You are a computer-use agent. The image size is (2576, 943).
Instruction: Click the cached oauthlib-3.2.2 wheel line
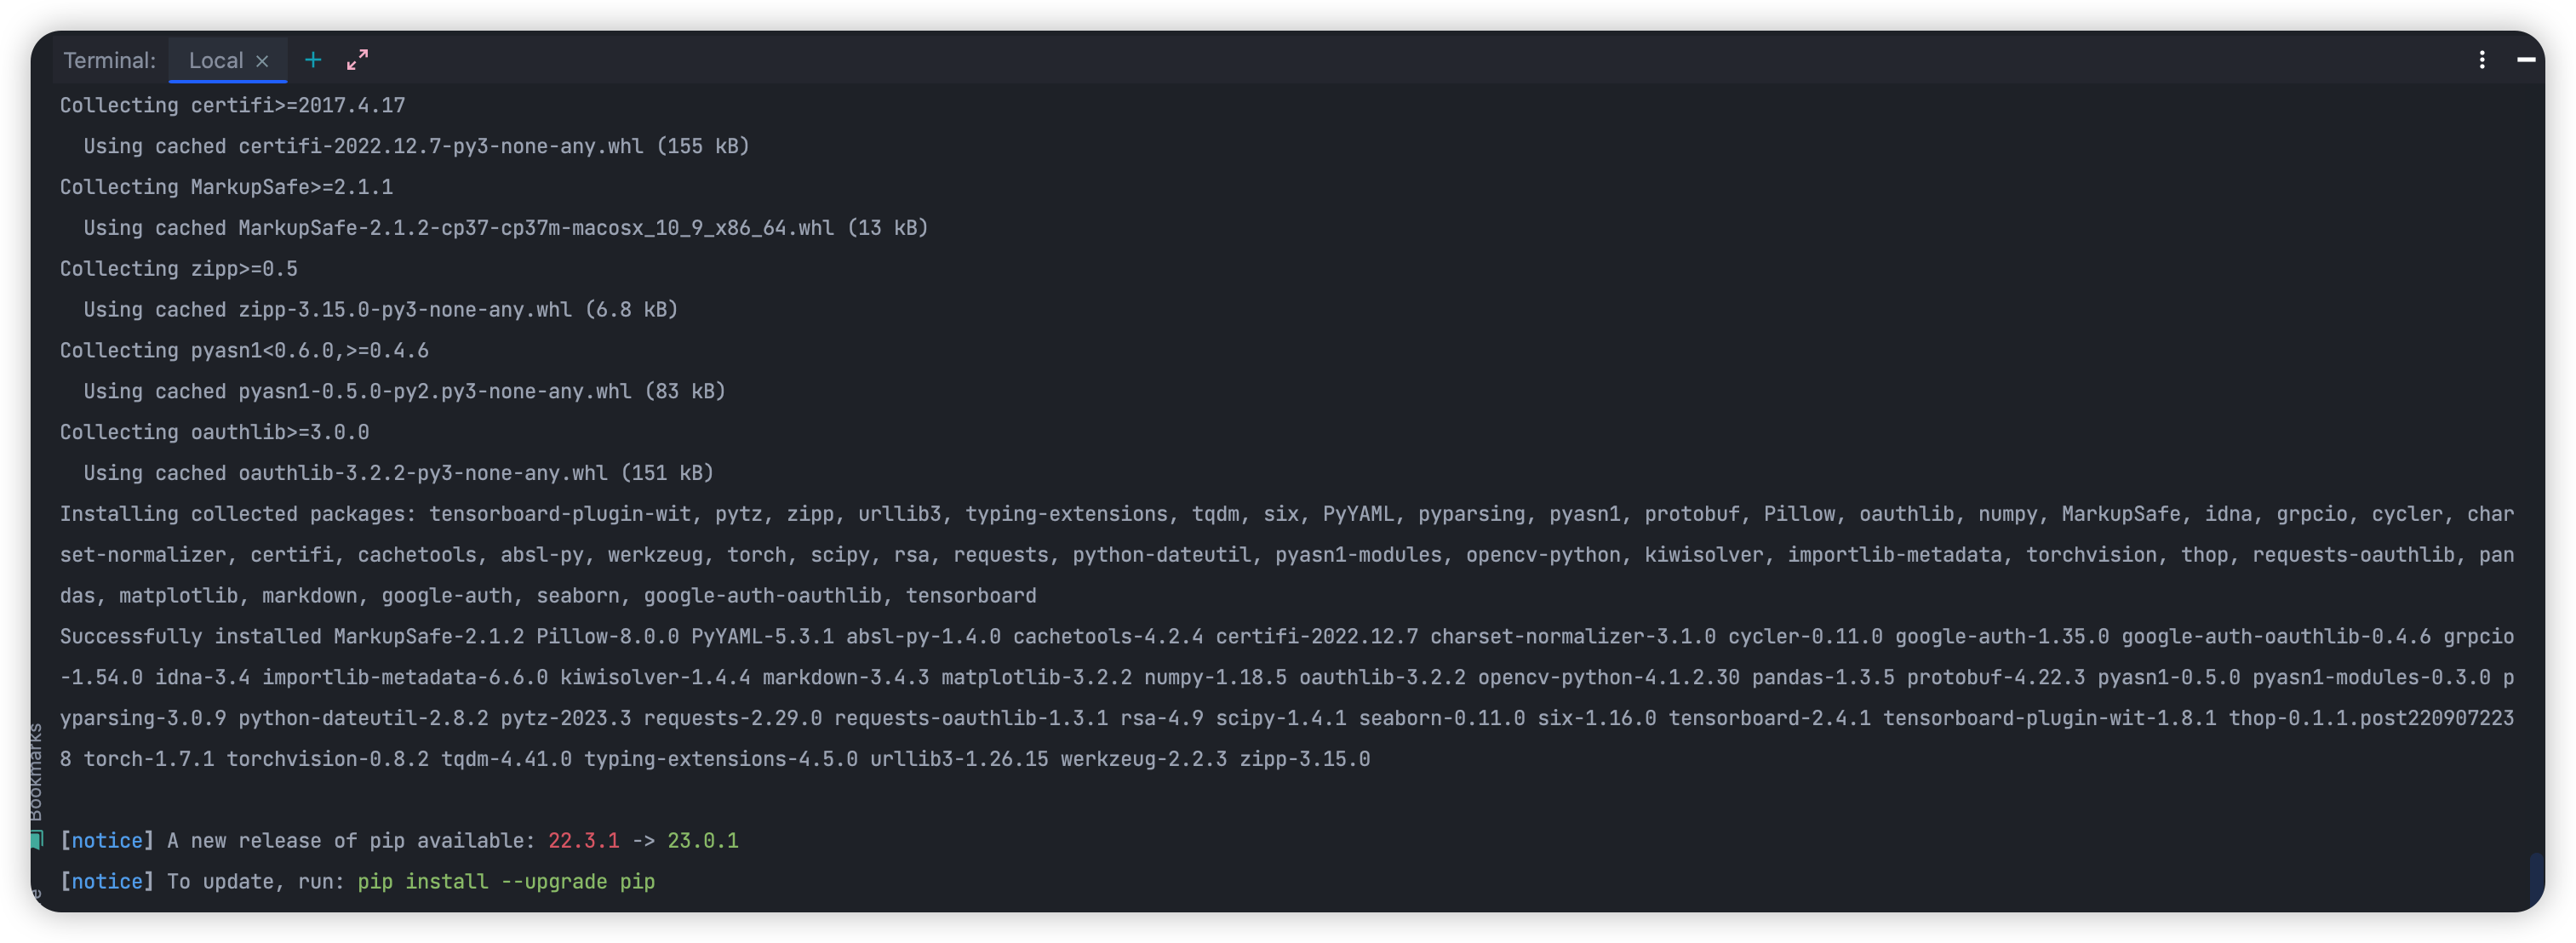pyautogui.click(x=398, y=473)
